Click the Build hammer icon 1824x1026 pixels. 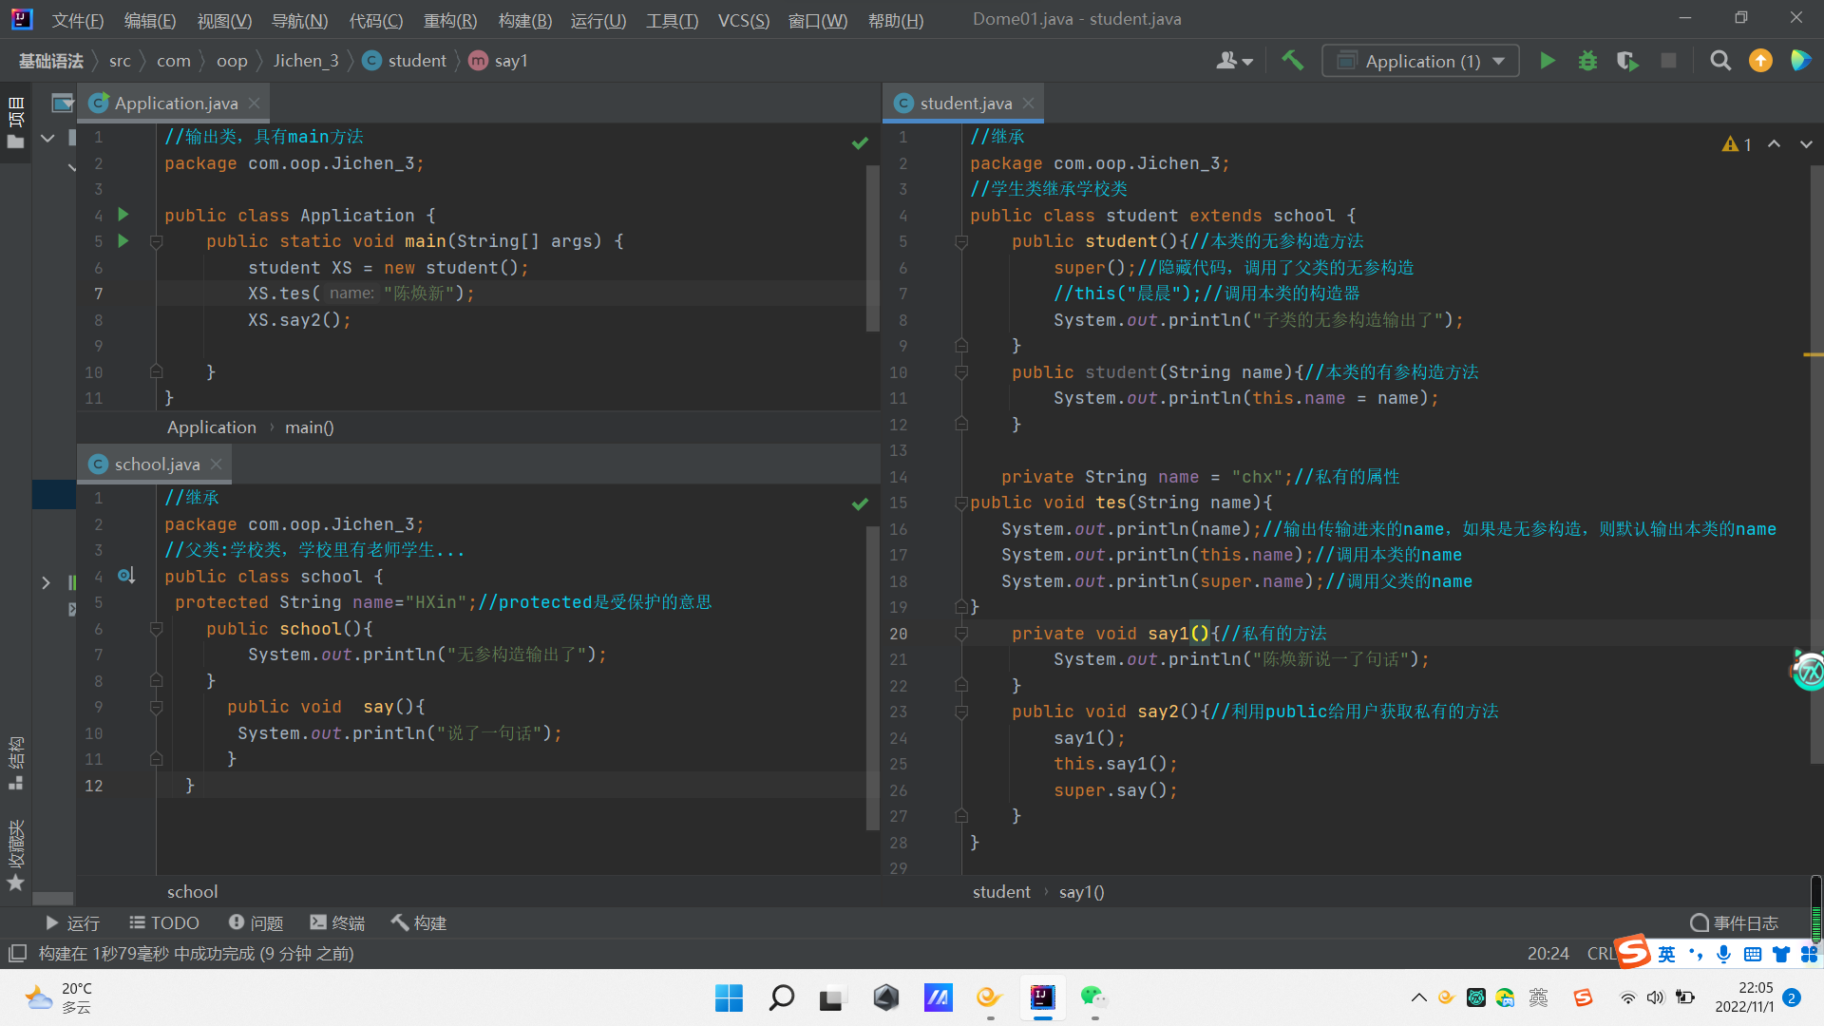(1292, 61)
